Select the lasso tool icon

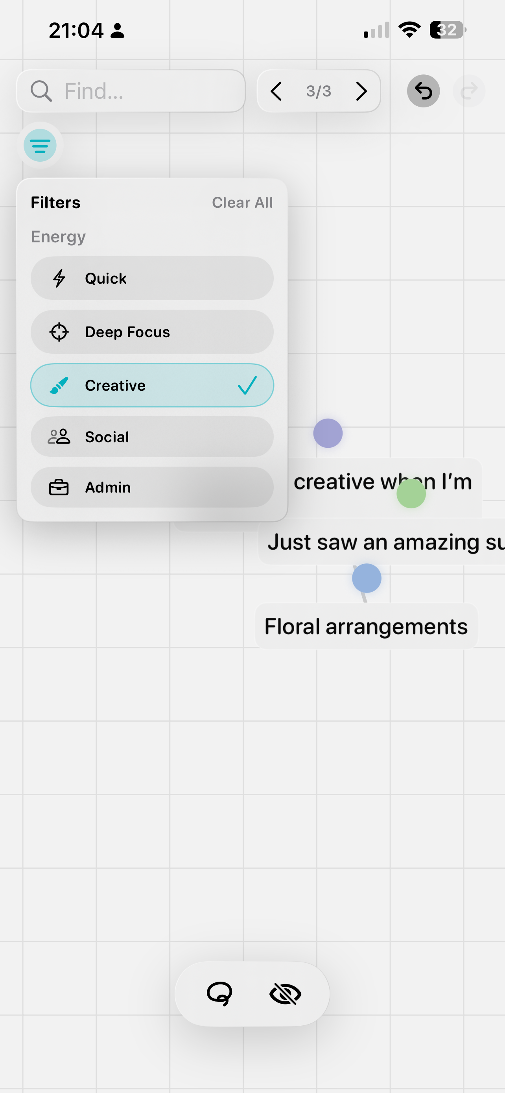219,993
